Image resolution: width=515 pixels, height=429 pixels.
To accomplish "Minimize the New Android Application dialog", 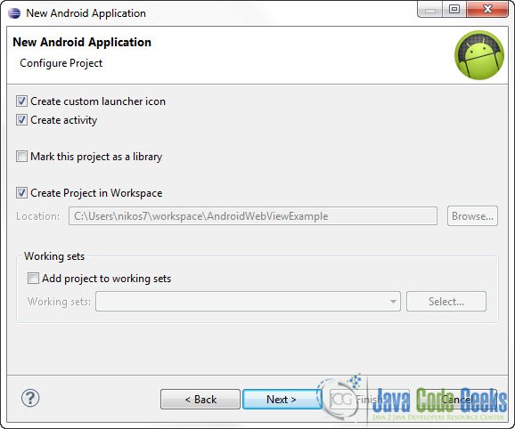I will (430, 10).
